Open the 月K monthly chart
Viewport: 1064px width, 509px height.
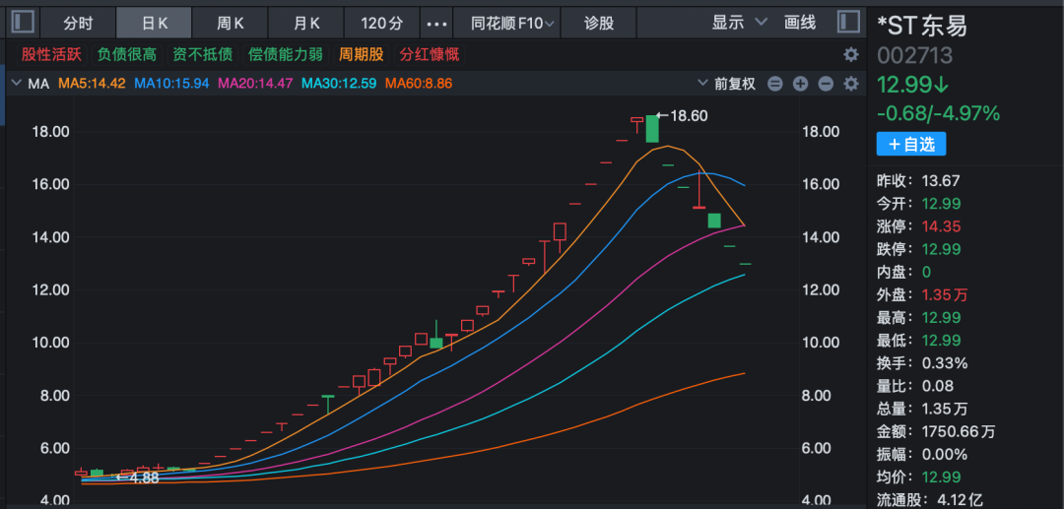point(307,23)
